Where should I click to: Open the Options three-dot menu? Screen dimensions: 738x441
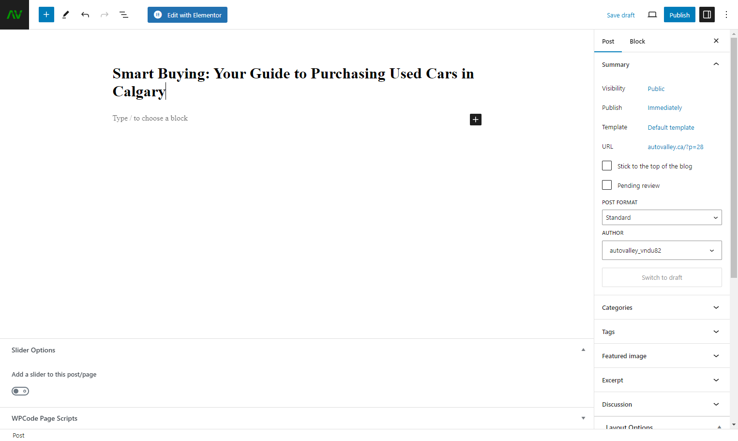point(726,15)
